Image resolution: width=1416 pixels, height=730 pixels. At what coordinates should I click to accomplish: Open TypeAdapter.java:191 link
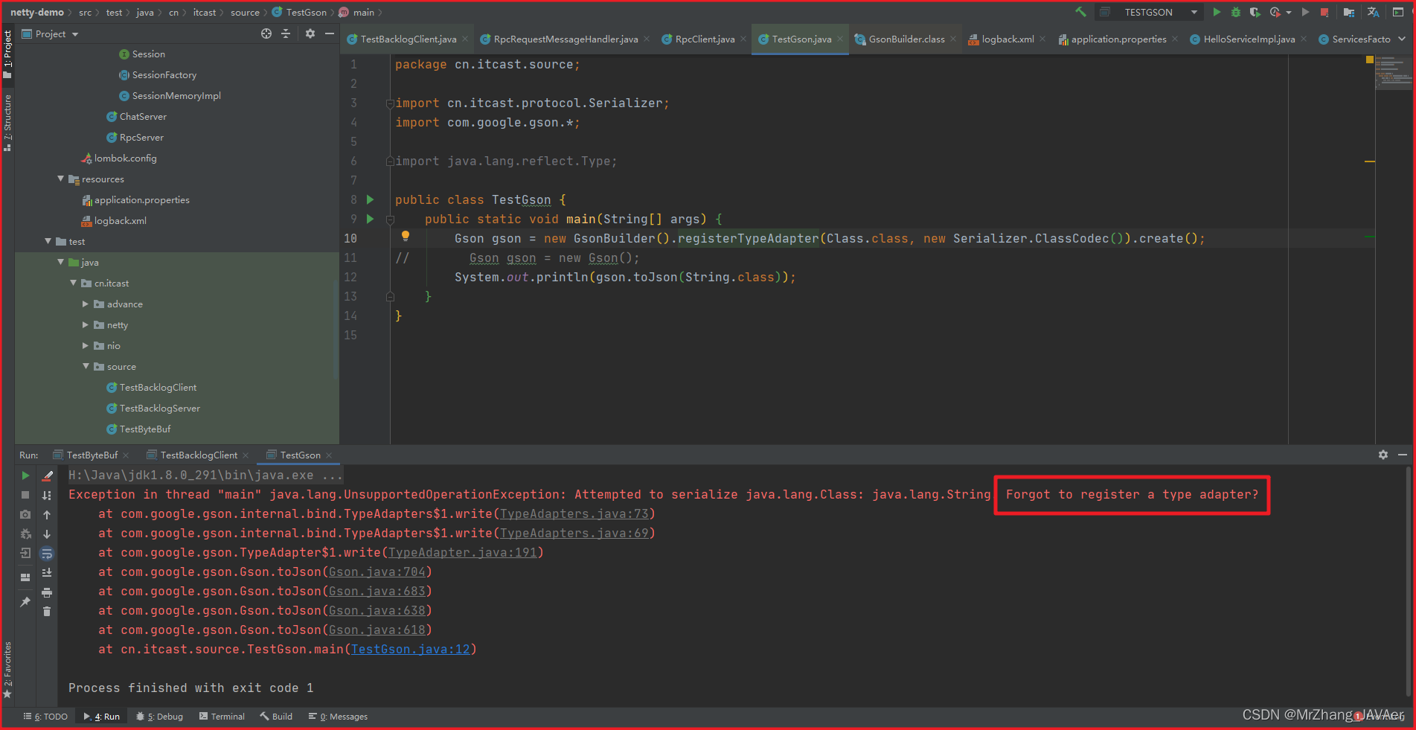(x=463, y=552)
